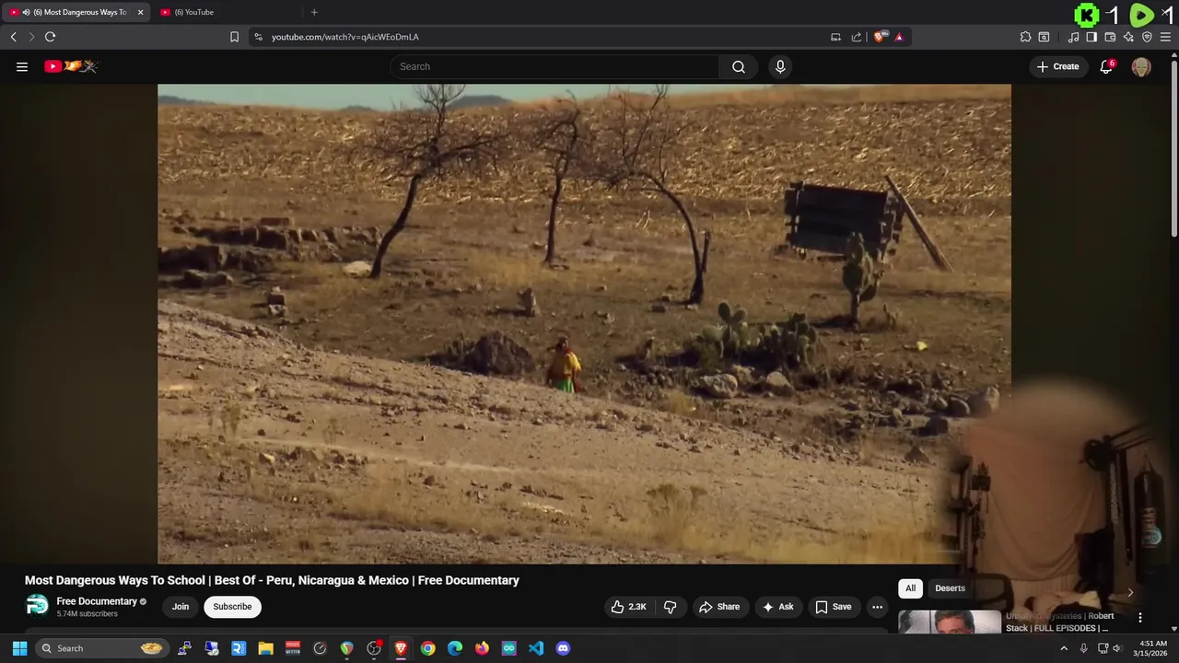The width and height of the screenshot is (1179, 663).
Task: Select the Most Dangerous Ways tab
Action: (x=74, y=12)
